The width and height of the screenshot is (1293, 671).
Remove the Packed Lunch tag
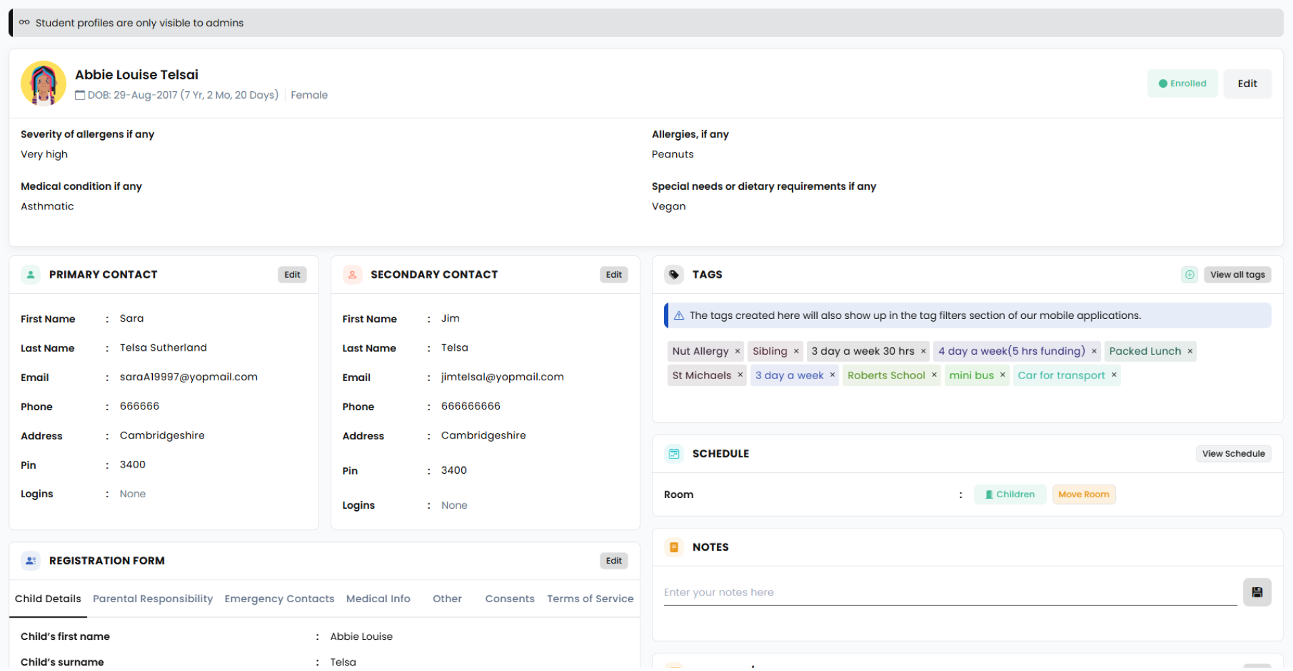tap(1190, 351)
